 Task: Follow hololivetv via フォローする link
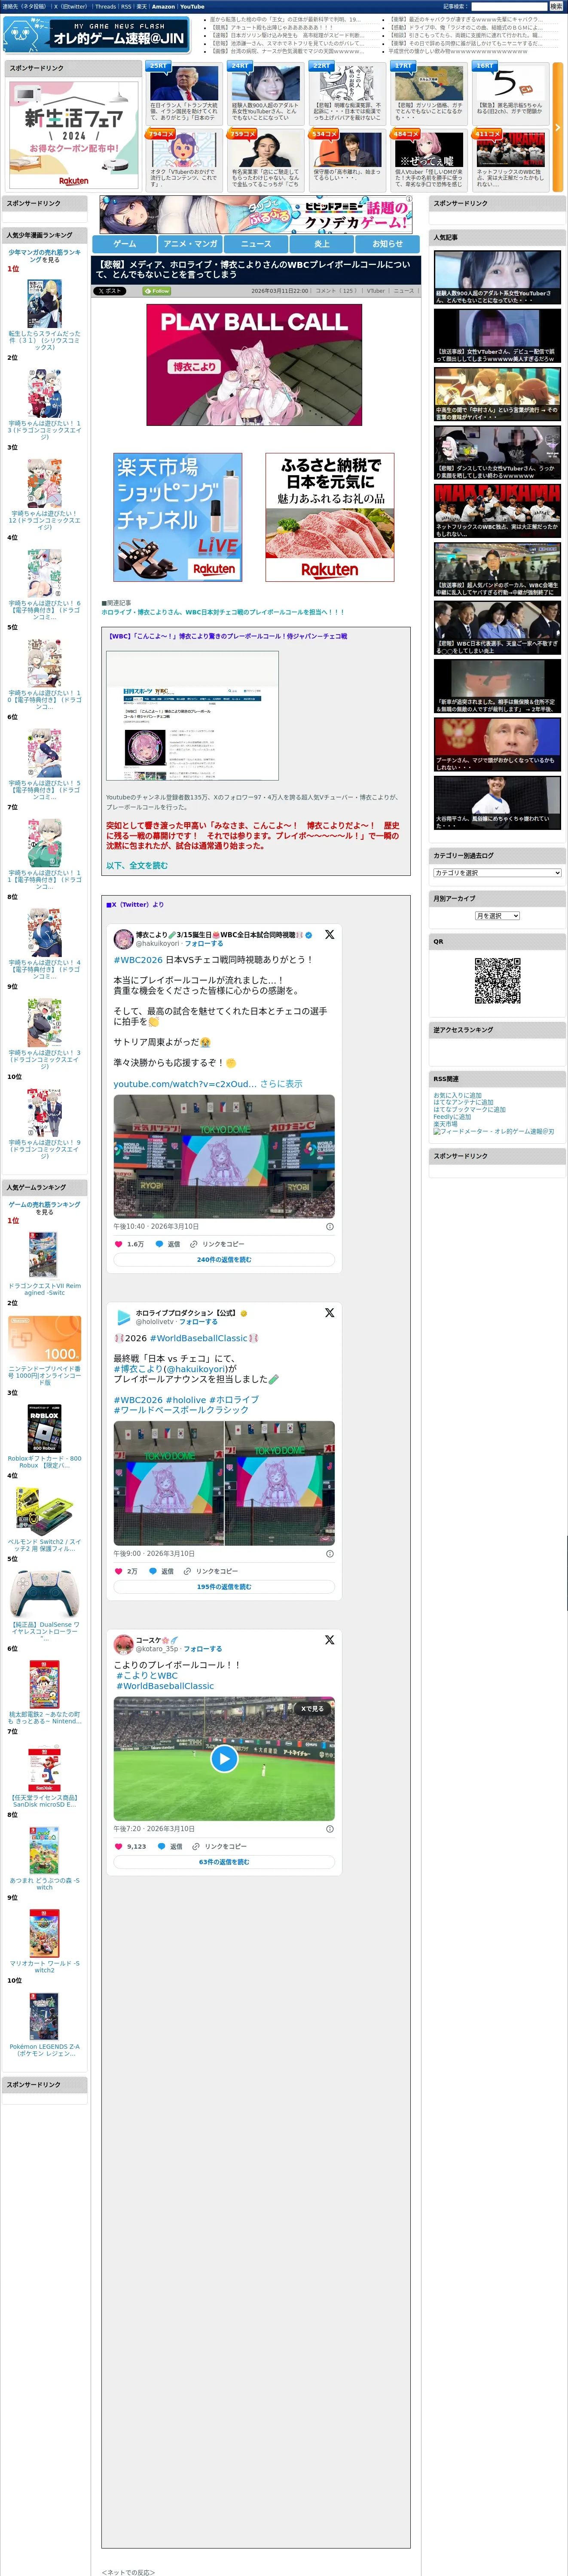198,1322
